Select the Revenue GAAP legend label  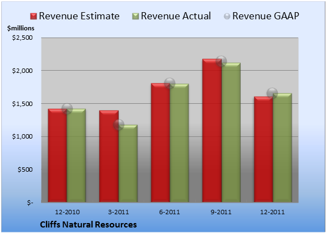tap(266, 16)
